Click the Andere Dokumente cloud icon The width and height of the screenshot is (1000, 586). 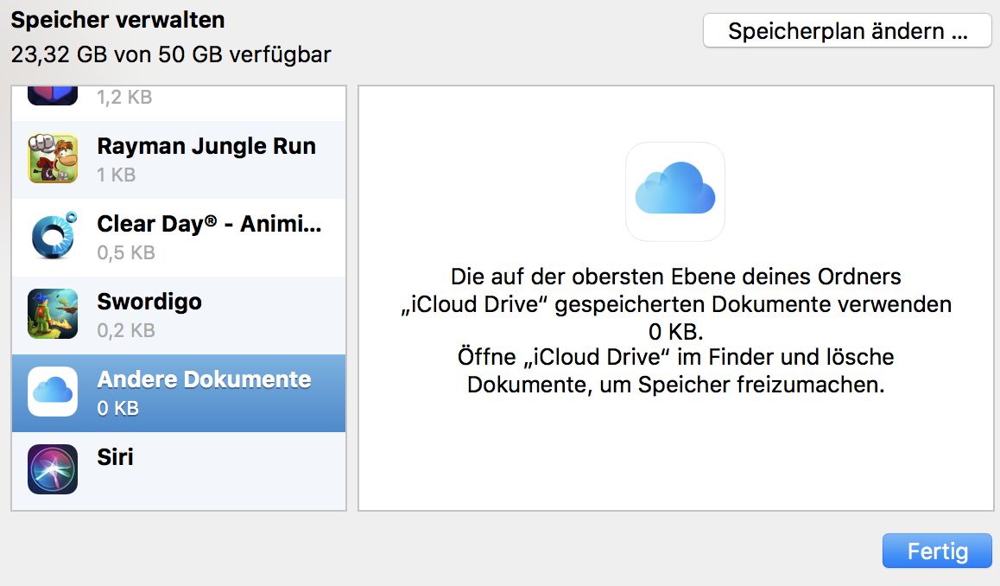click(x=53, y=392)
